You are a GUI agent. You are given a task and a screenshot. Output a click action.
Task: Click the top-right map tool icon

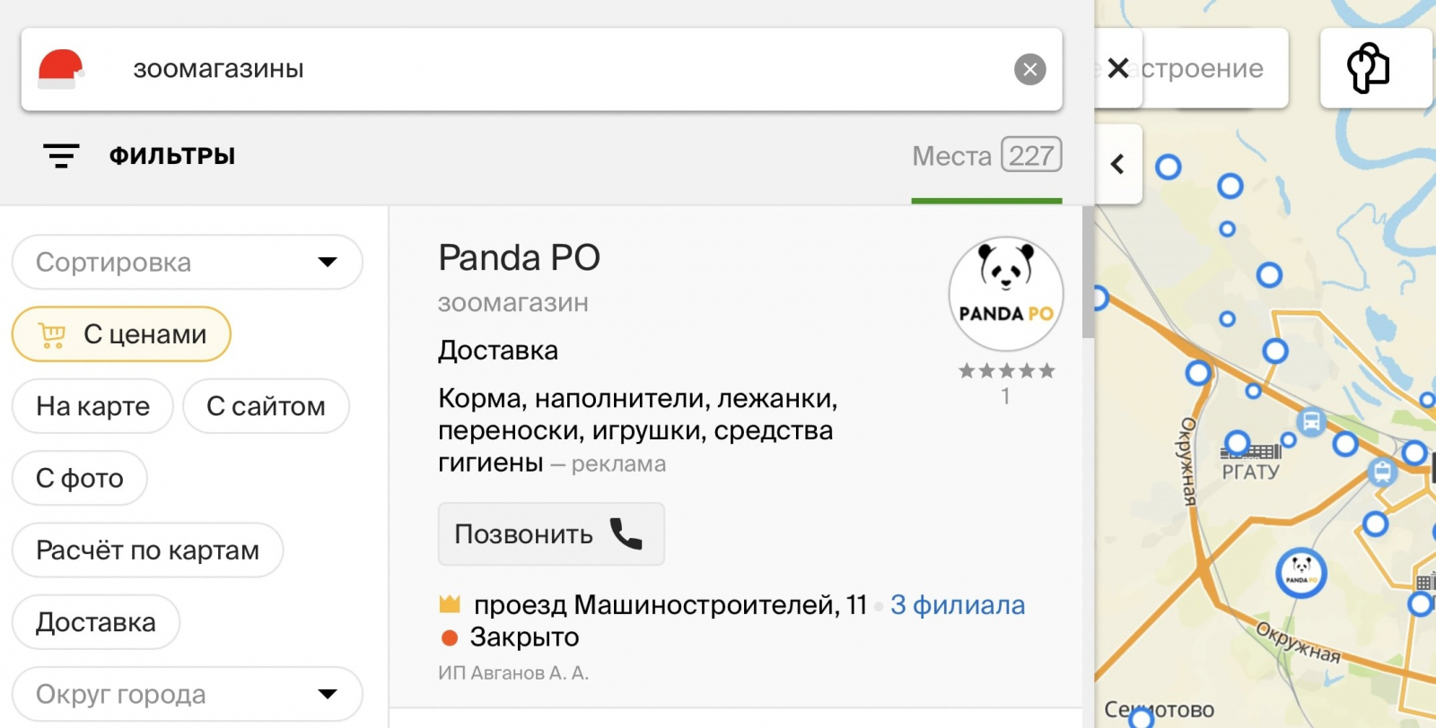tap(1369, 68)
